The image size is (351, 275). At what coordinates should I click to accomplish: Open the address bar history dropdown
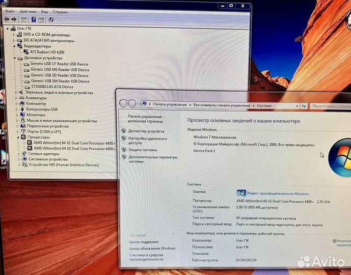point(297,106)
